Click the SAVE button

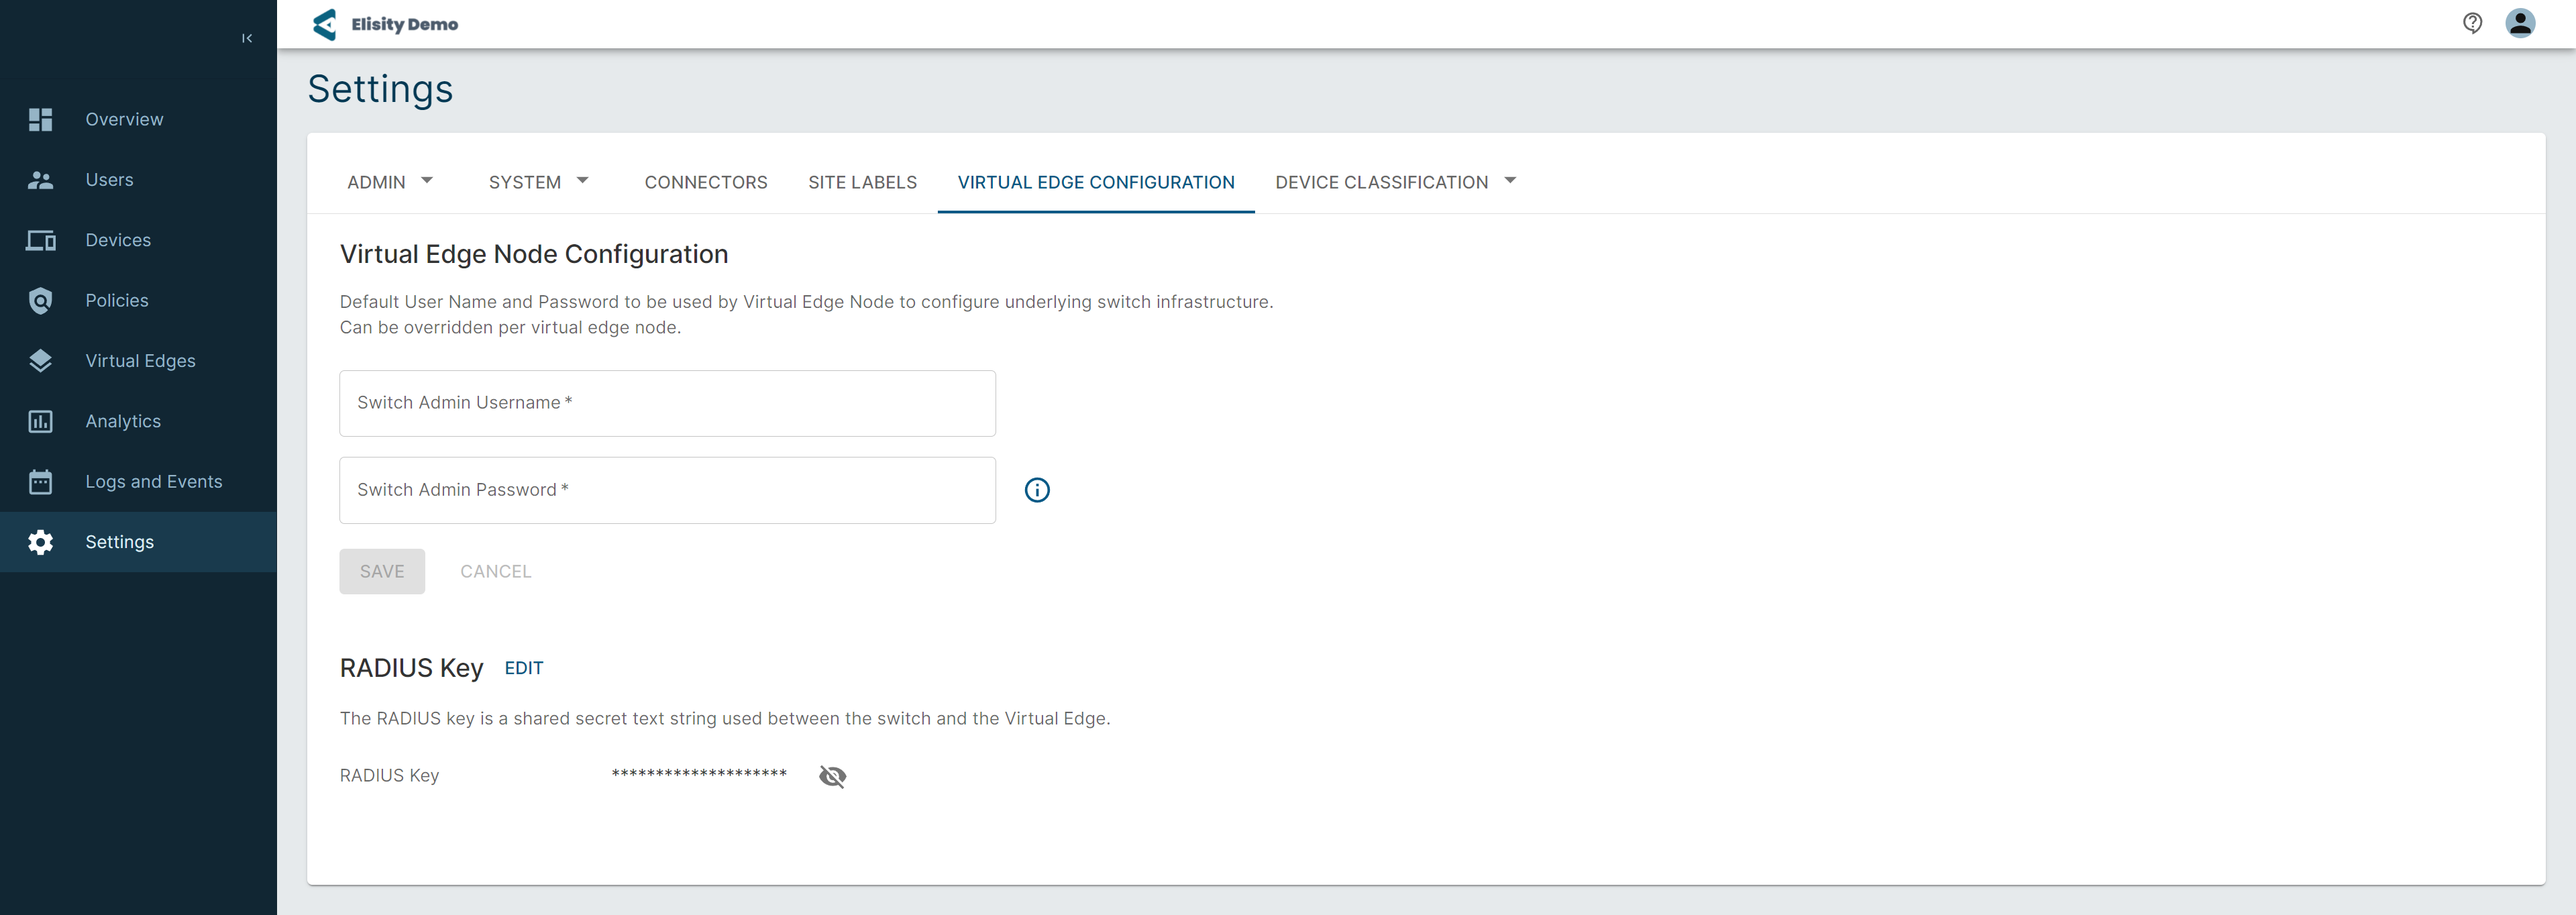point(382,571)
